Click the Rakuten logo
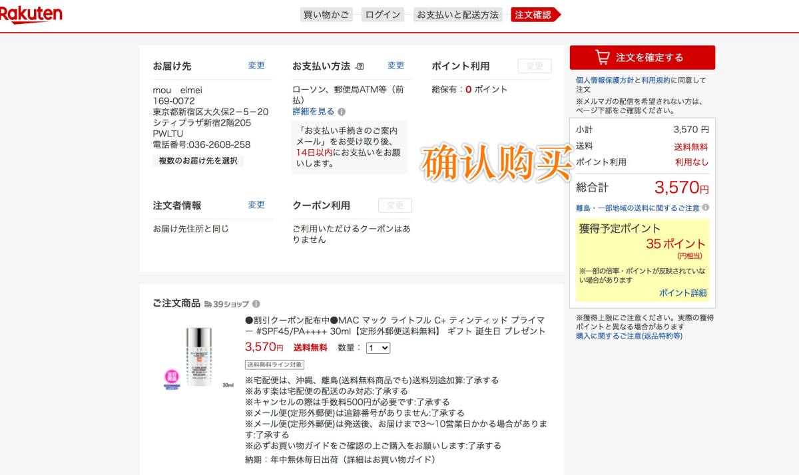This screenshot has width=799, height=475. tap(31, 15)
